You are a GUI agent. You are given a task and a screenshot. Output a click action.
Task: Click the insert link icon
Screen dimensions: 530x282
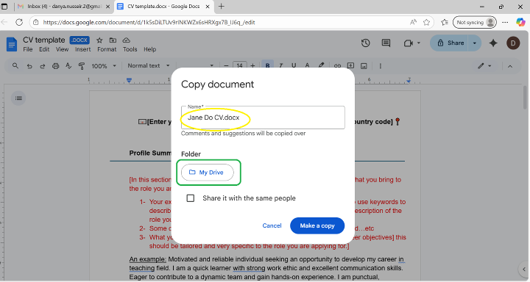click(337, 66)
